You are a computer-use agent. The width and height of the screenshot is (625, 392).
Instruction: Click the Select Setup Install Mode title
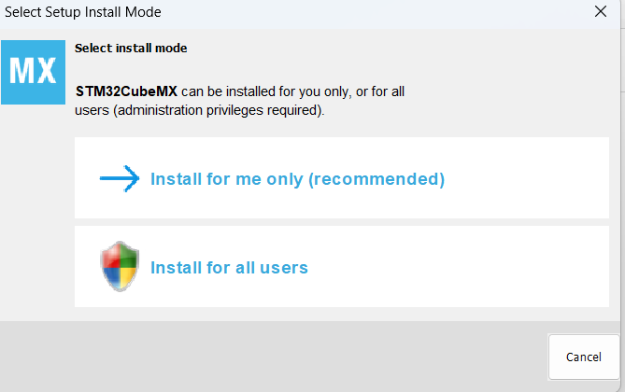click(x=83, y=13)
